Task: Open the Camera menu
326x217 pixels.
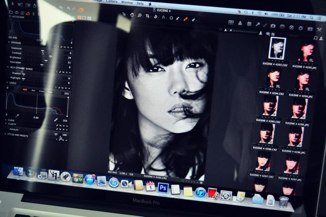Action: pos(112,1)
